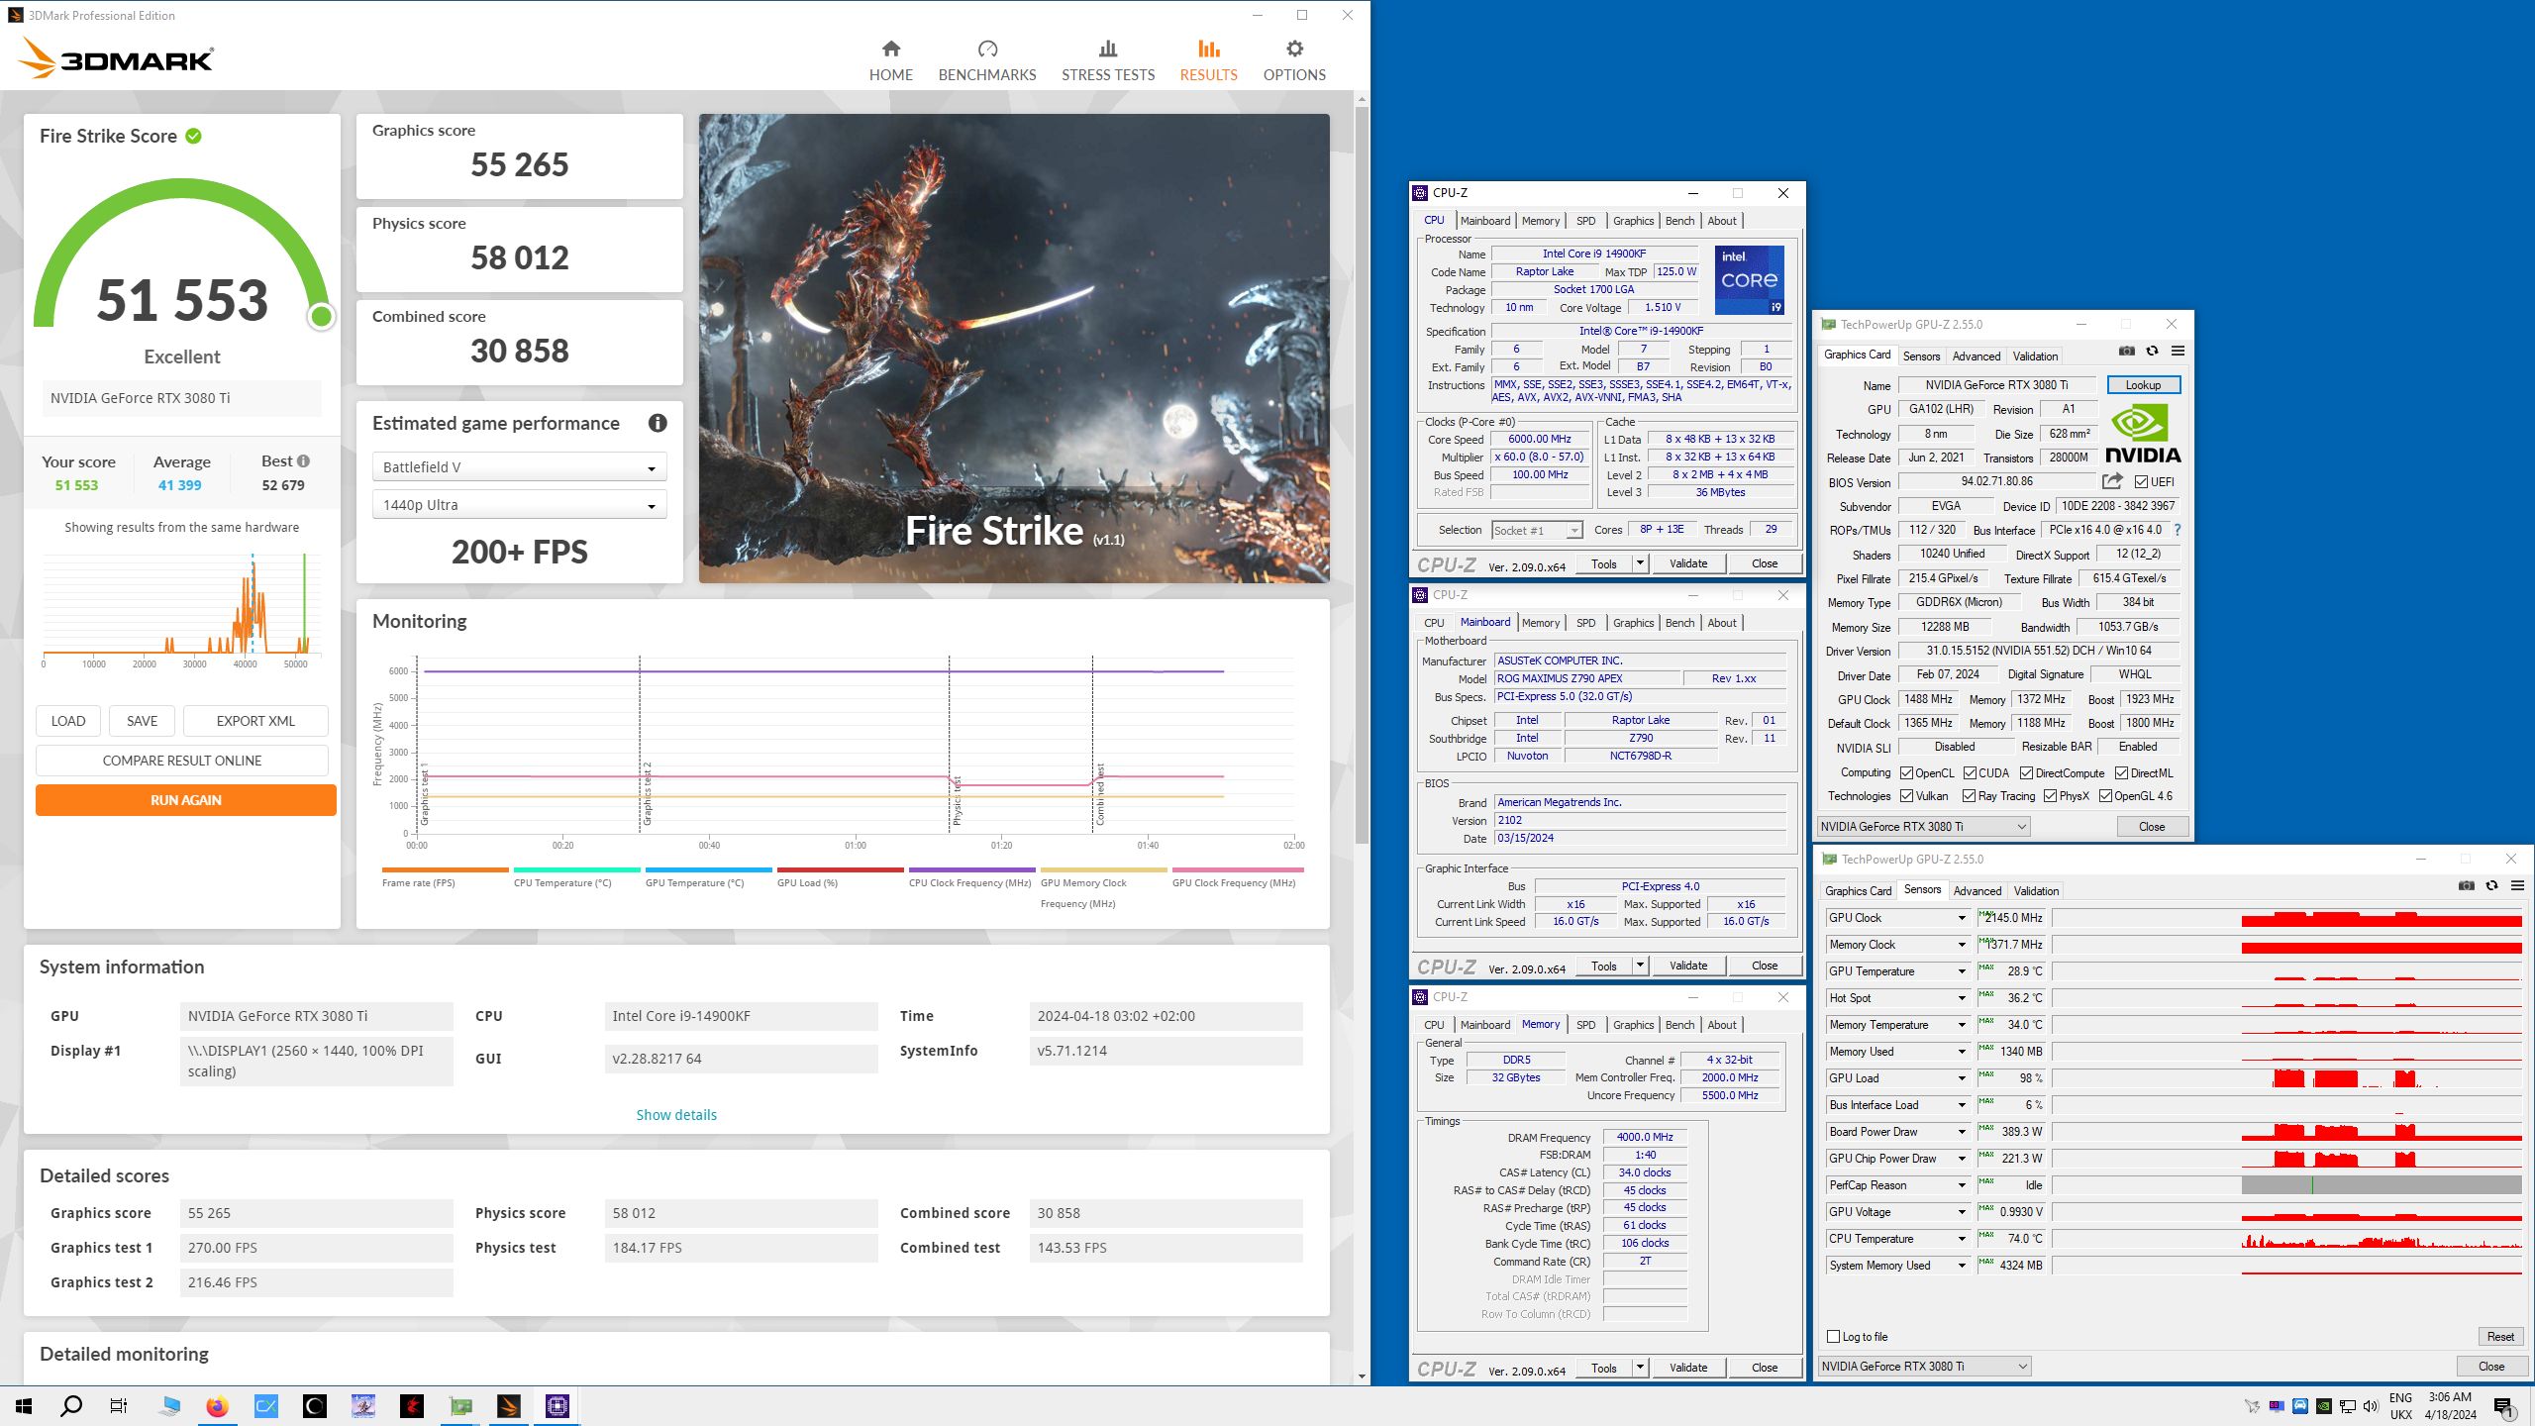Click the 3DMark window vertical scrollbar
Viewport: 2535px width, 1426px height.
[1363, 475]
